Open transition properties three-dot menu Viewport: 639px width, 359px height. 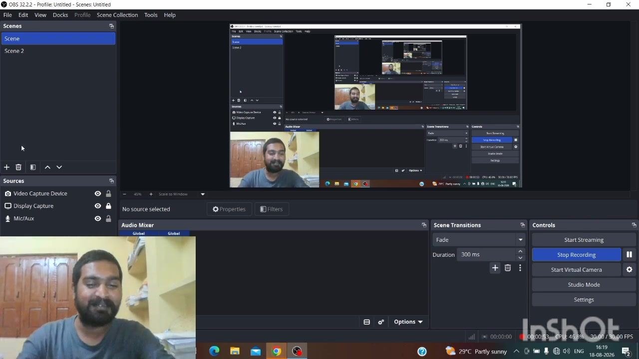pos(520,268)
